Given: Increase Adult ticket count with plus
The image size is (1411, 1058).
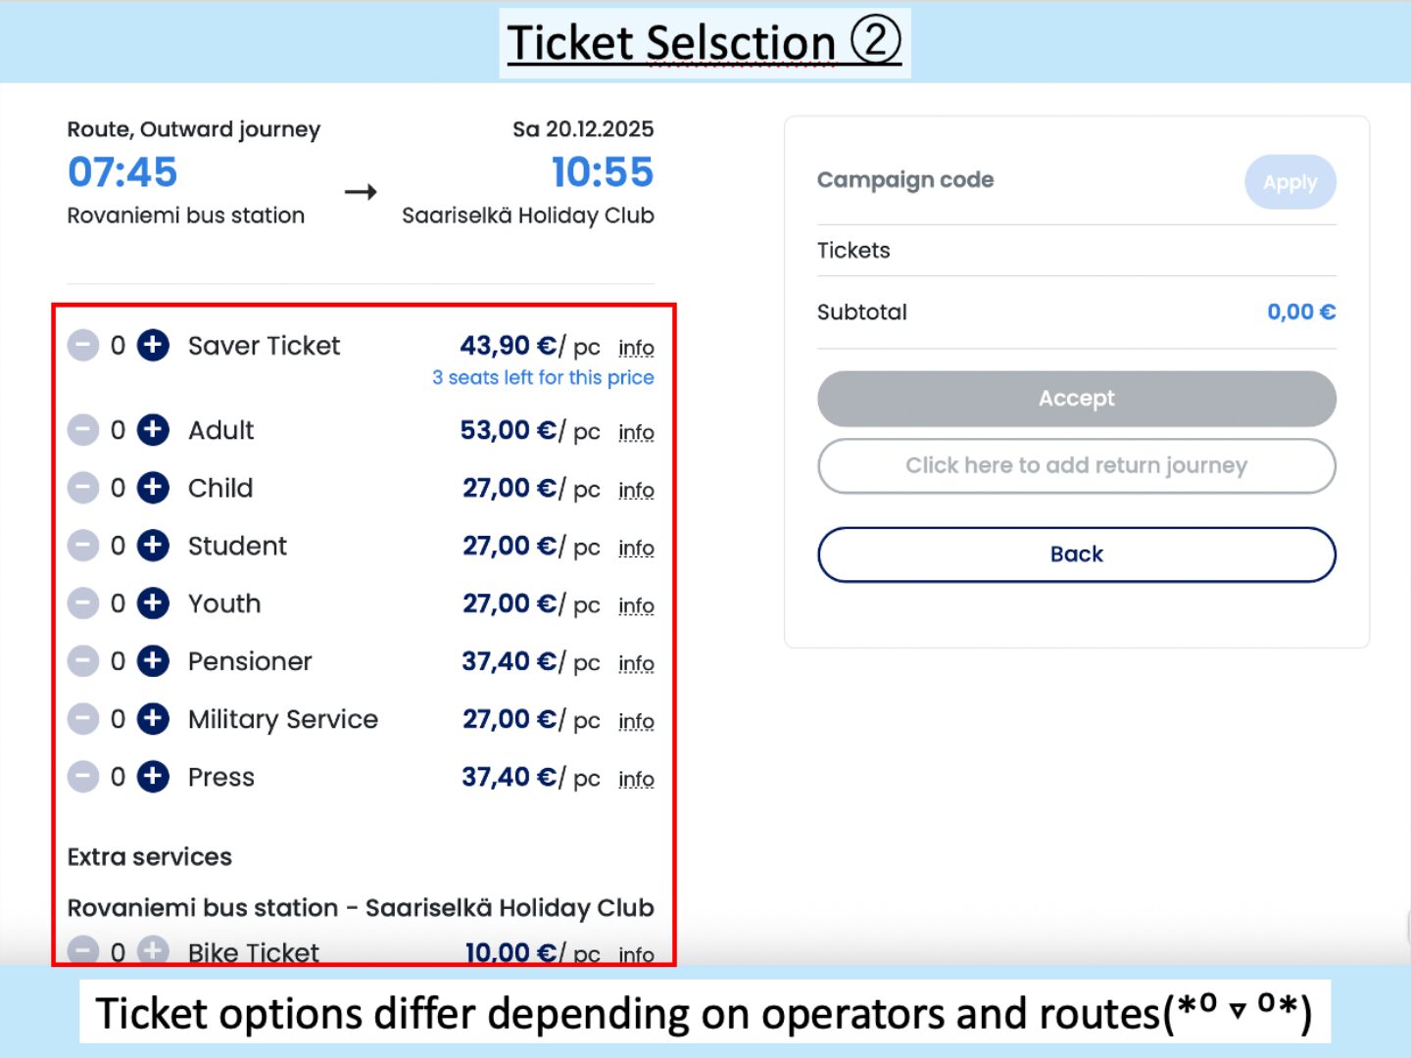Looking at the screenshot, I should (153, 430).
